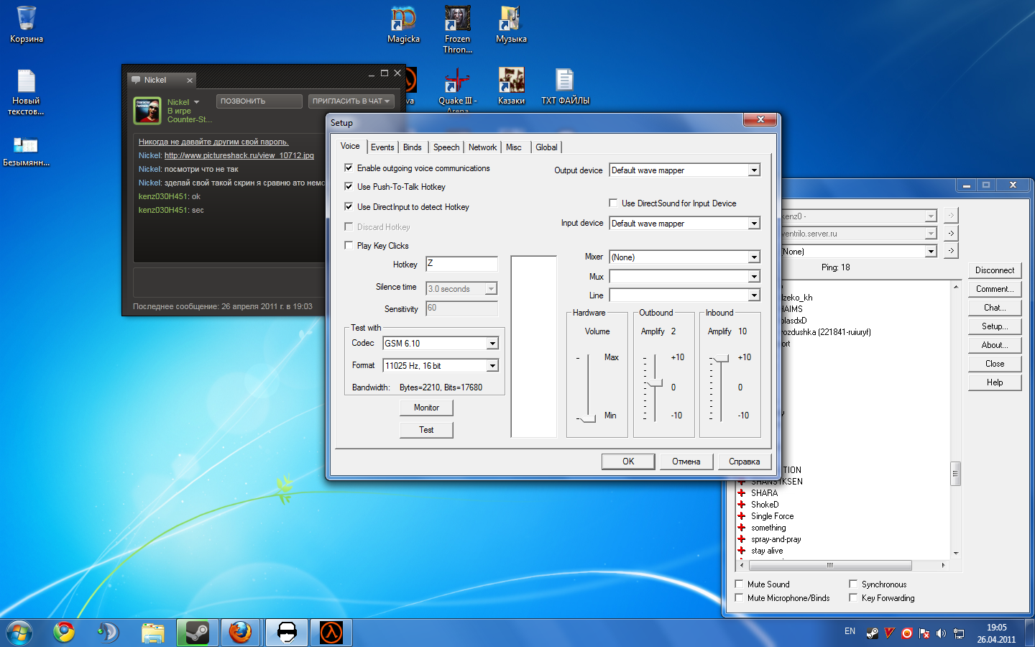The height and width of the screenshot is (647, 1035).
Task: Expand the Codec GSM 6.10 dropdown
Action: pos(492,344)
